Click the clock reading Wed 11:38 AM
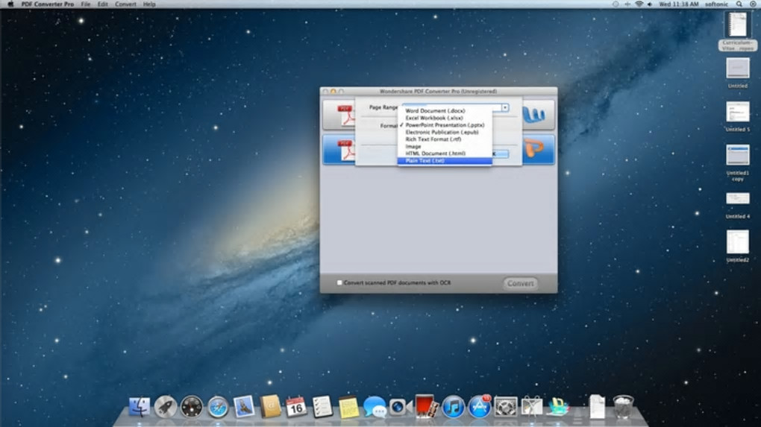This screenshot has height=427, width=761. coord(678,4)
